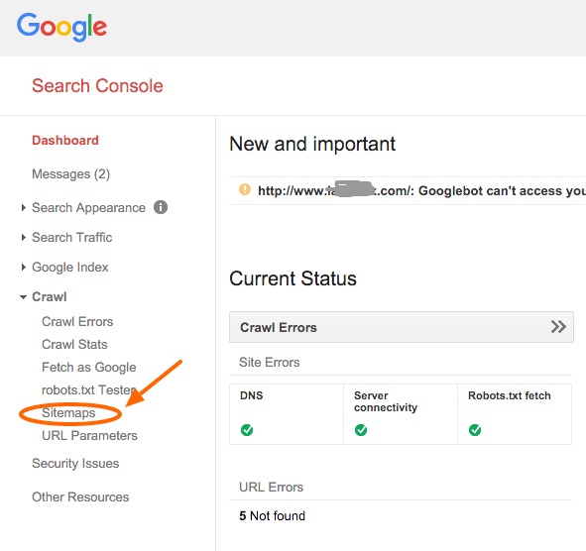Screen dimensions: 586x551
Task: Click the double-chevron icon in Crawl Errors header
Action: [x=558, y=326]
